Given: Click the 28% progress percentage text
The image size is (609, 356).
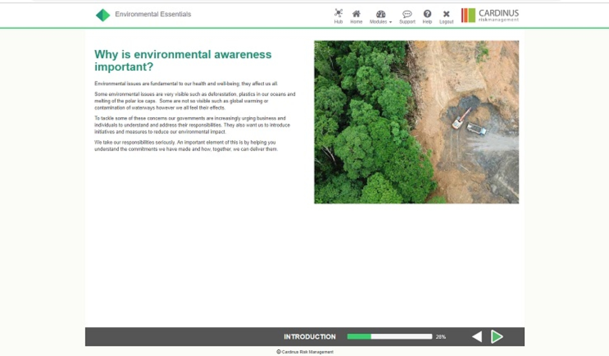Looking at the screenshot, I should pyautogui.click(x=441, y=337).
